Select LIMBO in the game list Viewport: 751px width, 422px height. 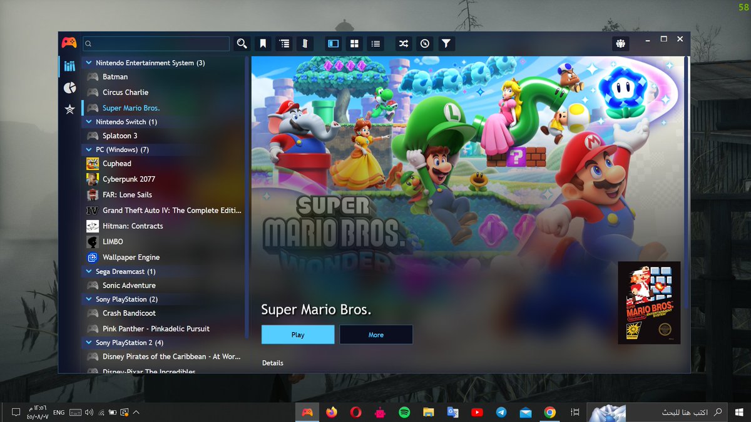click(163, 242)
